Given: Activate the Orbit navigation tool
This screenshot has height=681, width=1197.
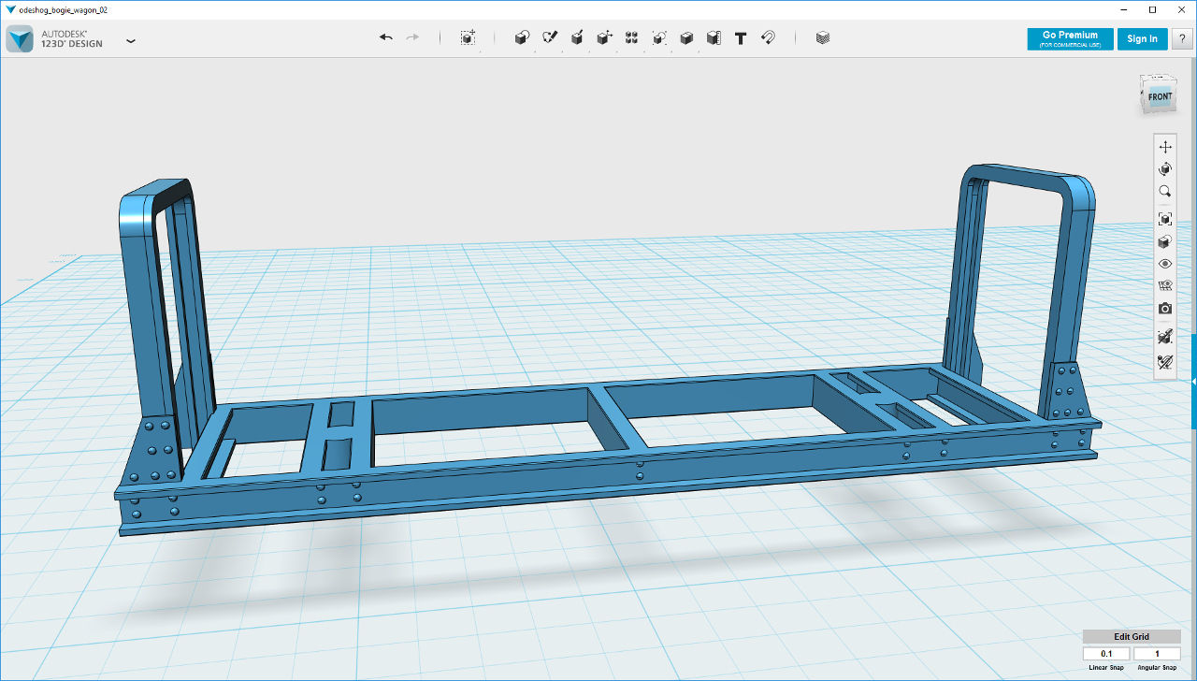Looking at the screenshot, I should 1165,169.
